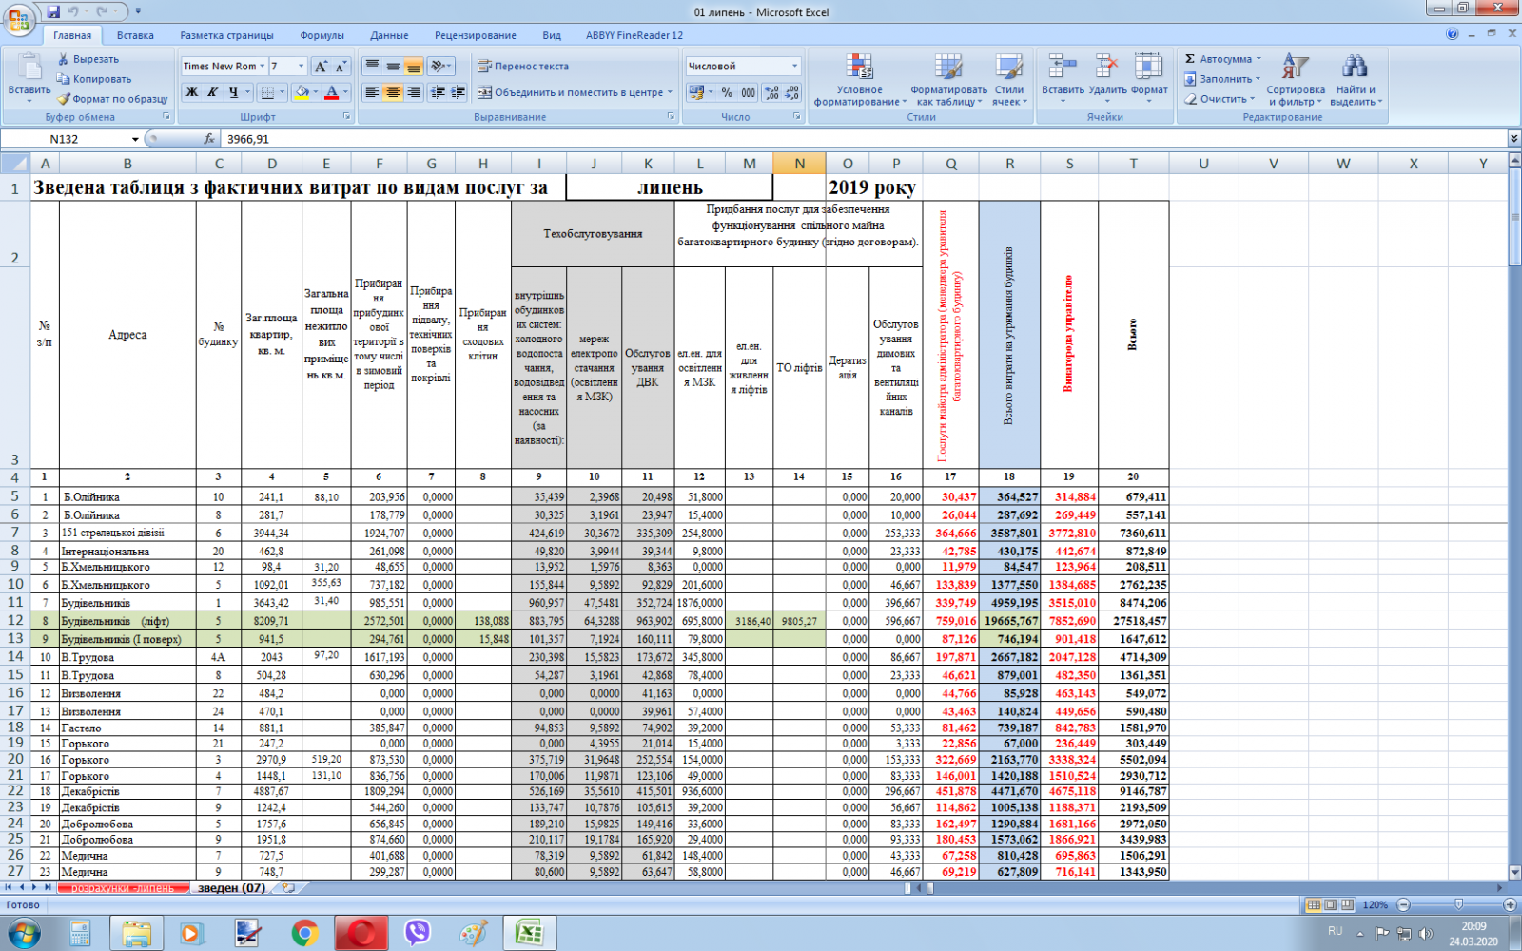Decrease indent icon
The width and height of the screenshot is (1522, 951).
(x=438, y=92)
